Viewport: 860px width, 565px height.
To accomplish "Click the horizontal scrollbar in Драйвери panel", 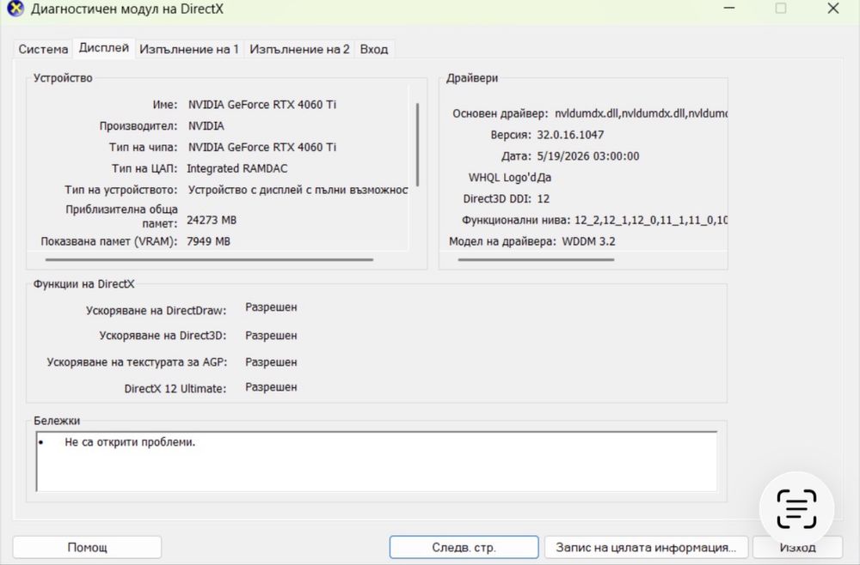I will pyautogui.click(x=536, y=259).
